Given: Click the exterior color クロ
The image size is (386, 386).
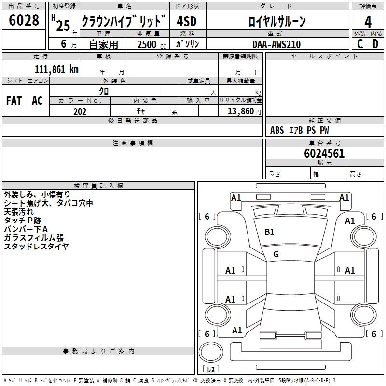Looking at the screenshot, I should coord(104,91).
